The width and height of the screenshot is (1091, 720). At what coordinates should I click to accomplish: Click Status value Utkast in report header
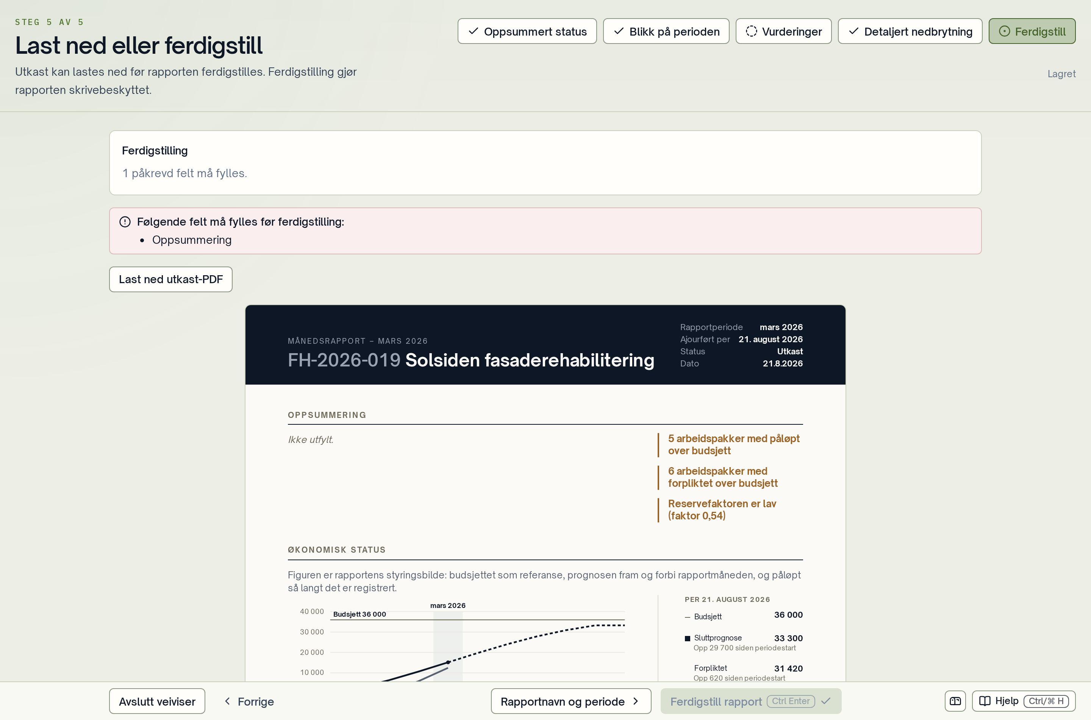tap(790, 351)
